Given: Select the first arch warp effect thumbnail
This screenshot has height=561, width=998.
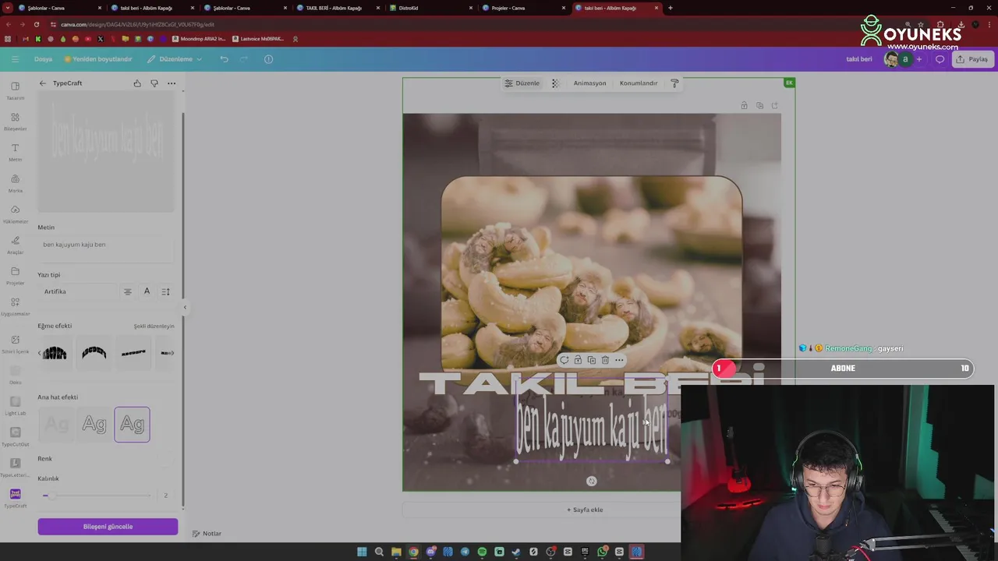Looking at the screenshot, I should (55, 353).
